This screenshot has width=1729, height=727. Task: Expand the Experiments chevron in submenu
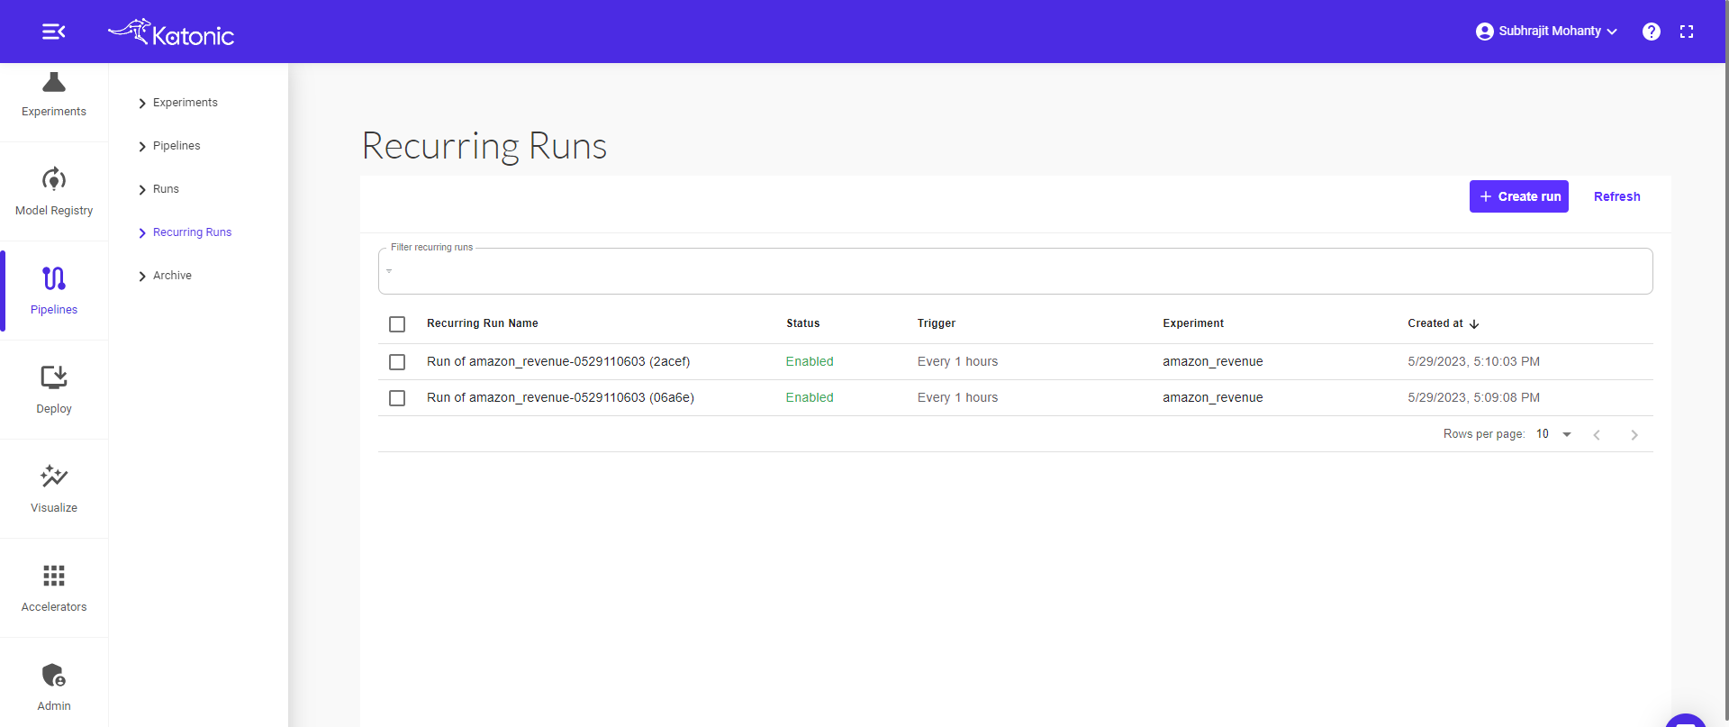coord(142,104)
